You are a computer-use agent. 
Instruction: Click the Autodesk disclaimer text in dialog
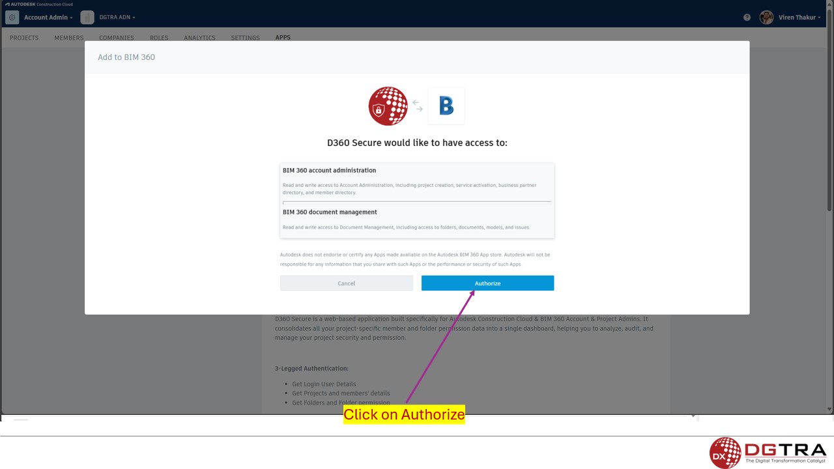tap(415, 259)
